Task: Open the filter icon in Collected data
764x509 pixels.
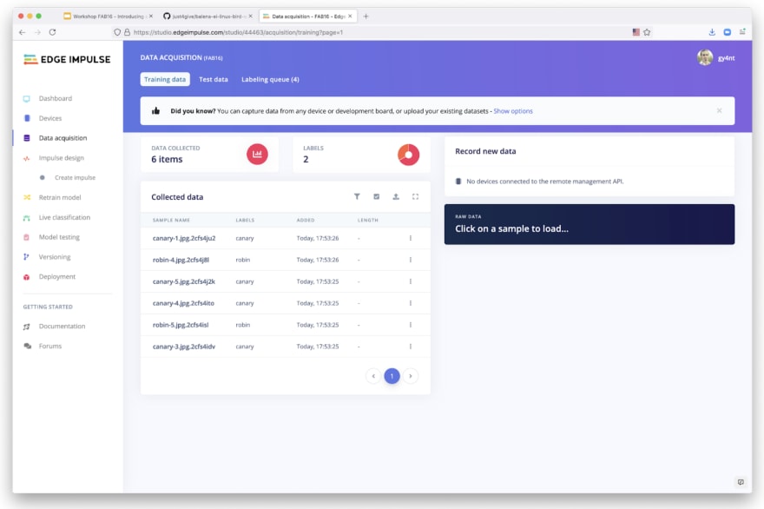Action: pyautogui.click(x=357, y=196)
